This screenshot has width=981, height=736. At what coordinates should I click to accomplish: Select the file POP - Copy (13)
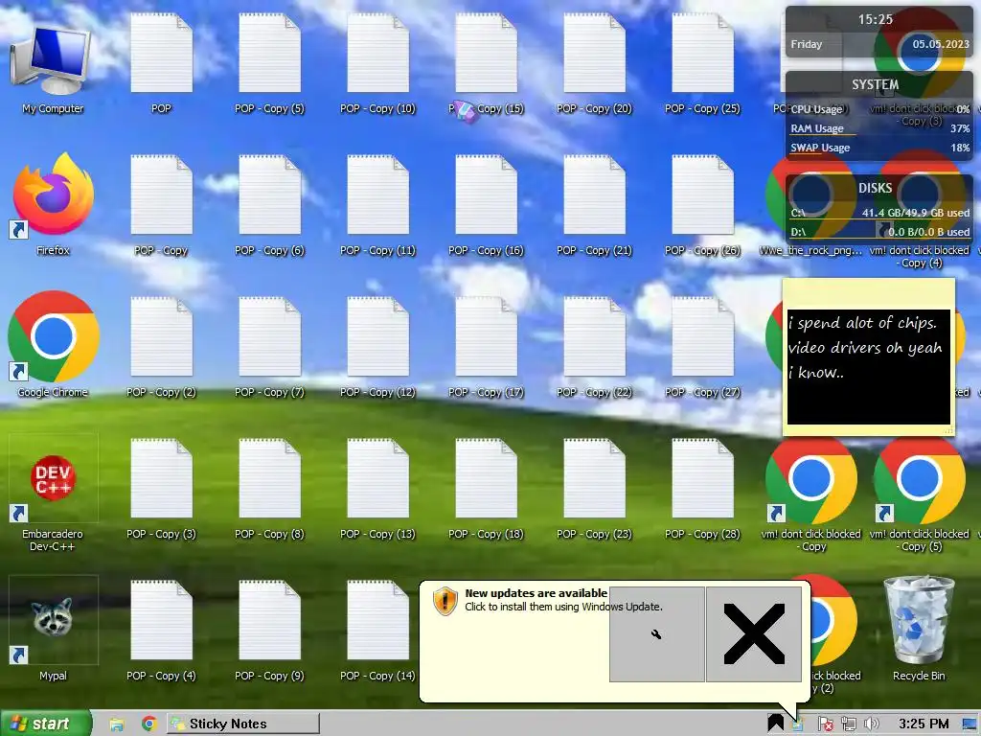pos(377,490)
